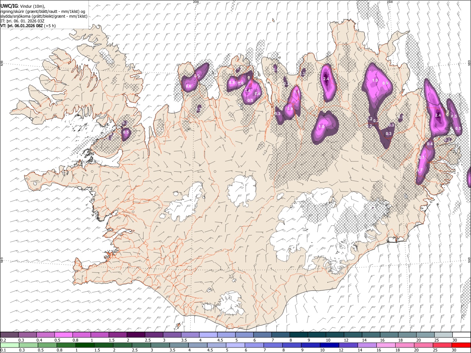This screenshot has height=353, width=471.
Task: Select the lilac 14 rain scale swatch
Action: coord(367,345)
